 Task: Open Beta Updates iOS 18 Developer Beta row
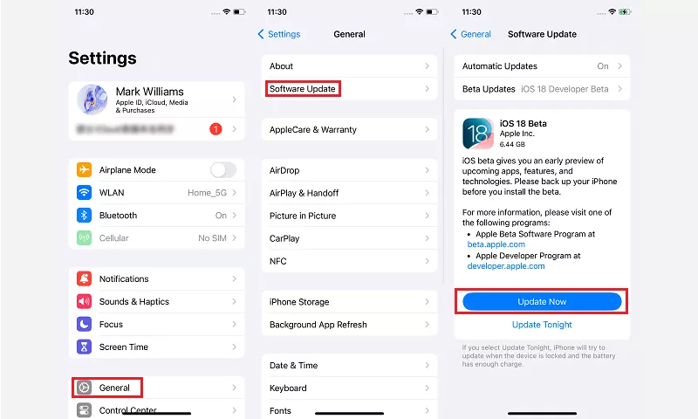[x=542, y=89]
